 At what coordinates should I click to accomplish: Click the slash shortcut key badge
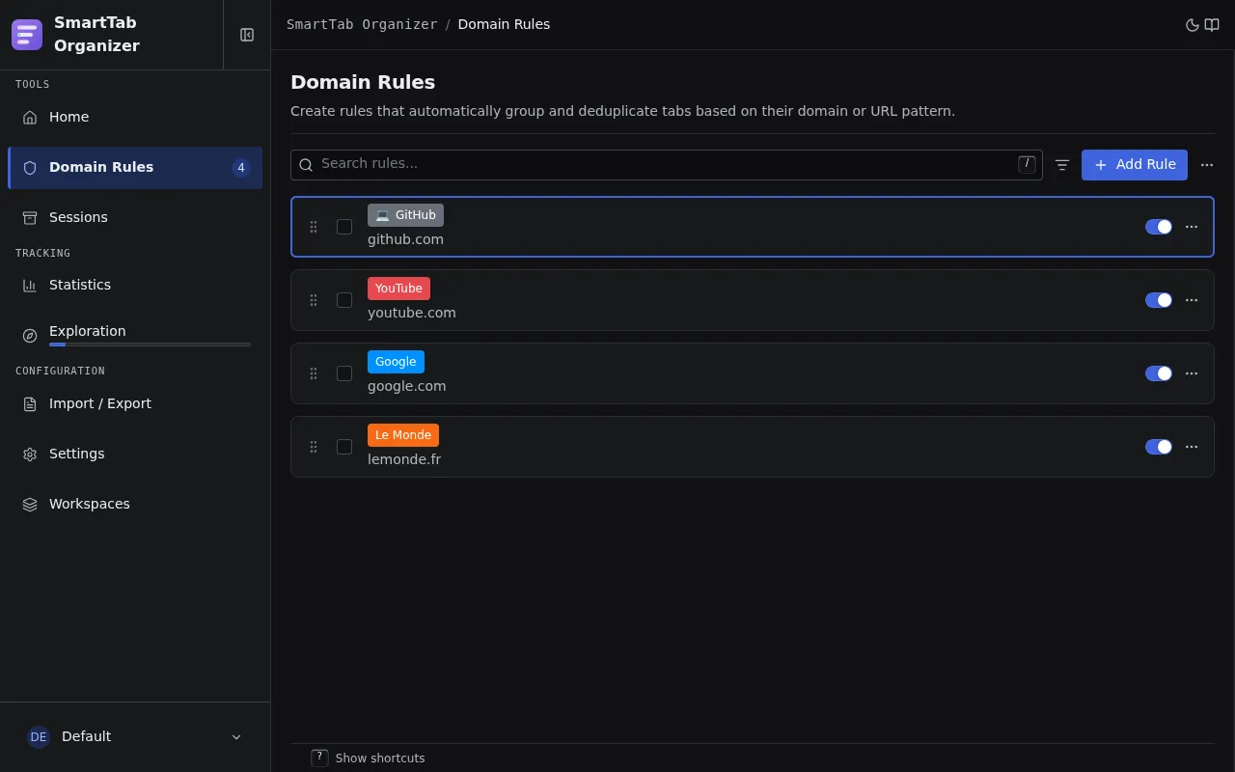pyautogui.click(x=1027, y=164)
